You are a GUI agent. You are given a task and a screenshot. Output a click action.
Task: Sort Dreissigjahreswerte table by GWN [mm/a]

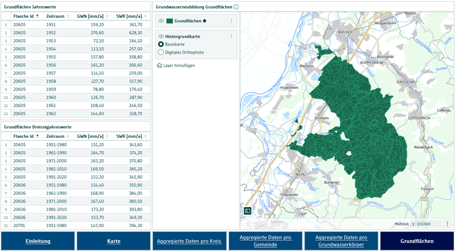107,136
